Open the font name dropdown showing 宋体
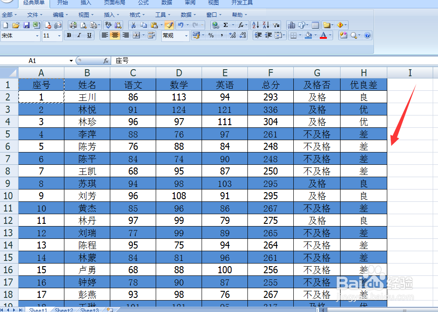The height and width of the screenshot is (312, 438). click(x=37, y=36)
